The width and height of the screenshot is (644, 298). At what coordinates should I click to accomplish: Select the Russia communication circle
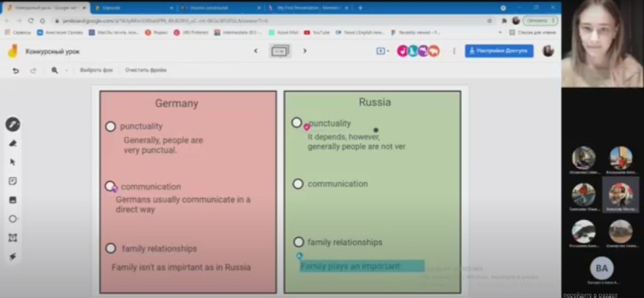point(298,184)
